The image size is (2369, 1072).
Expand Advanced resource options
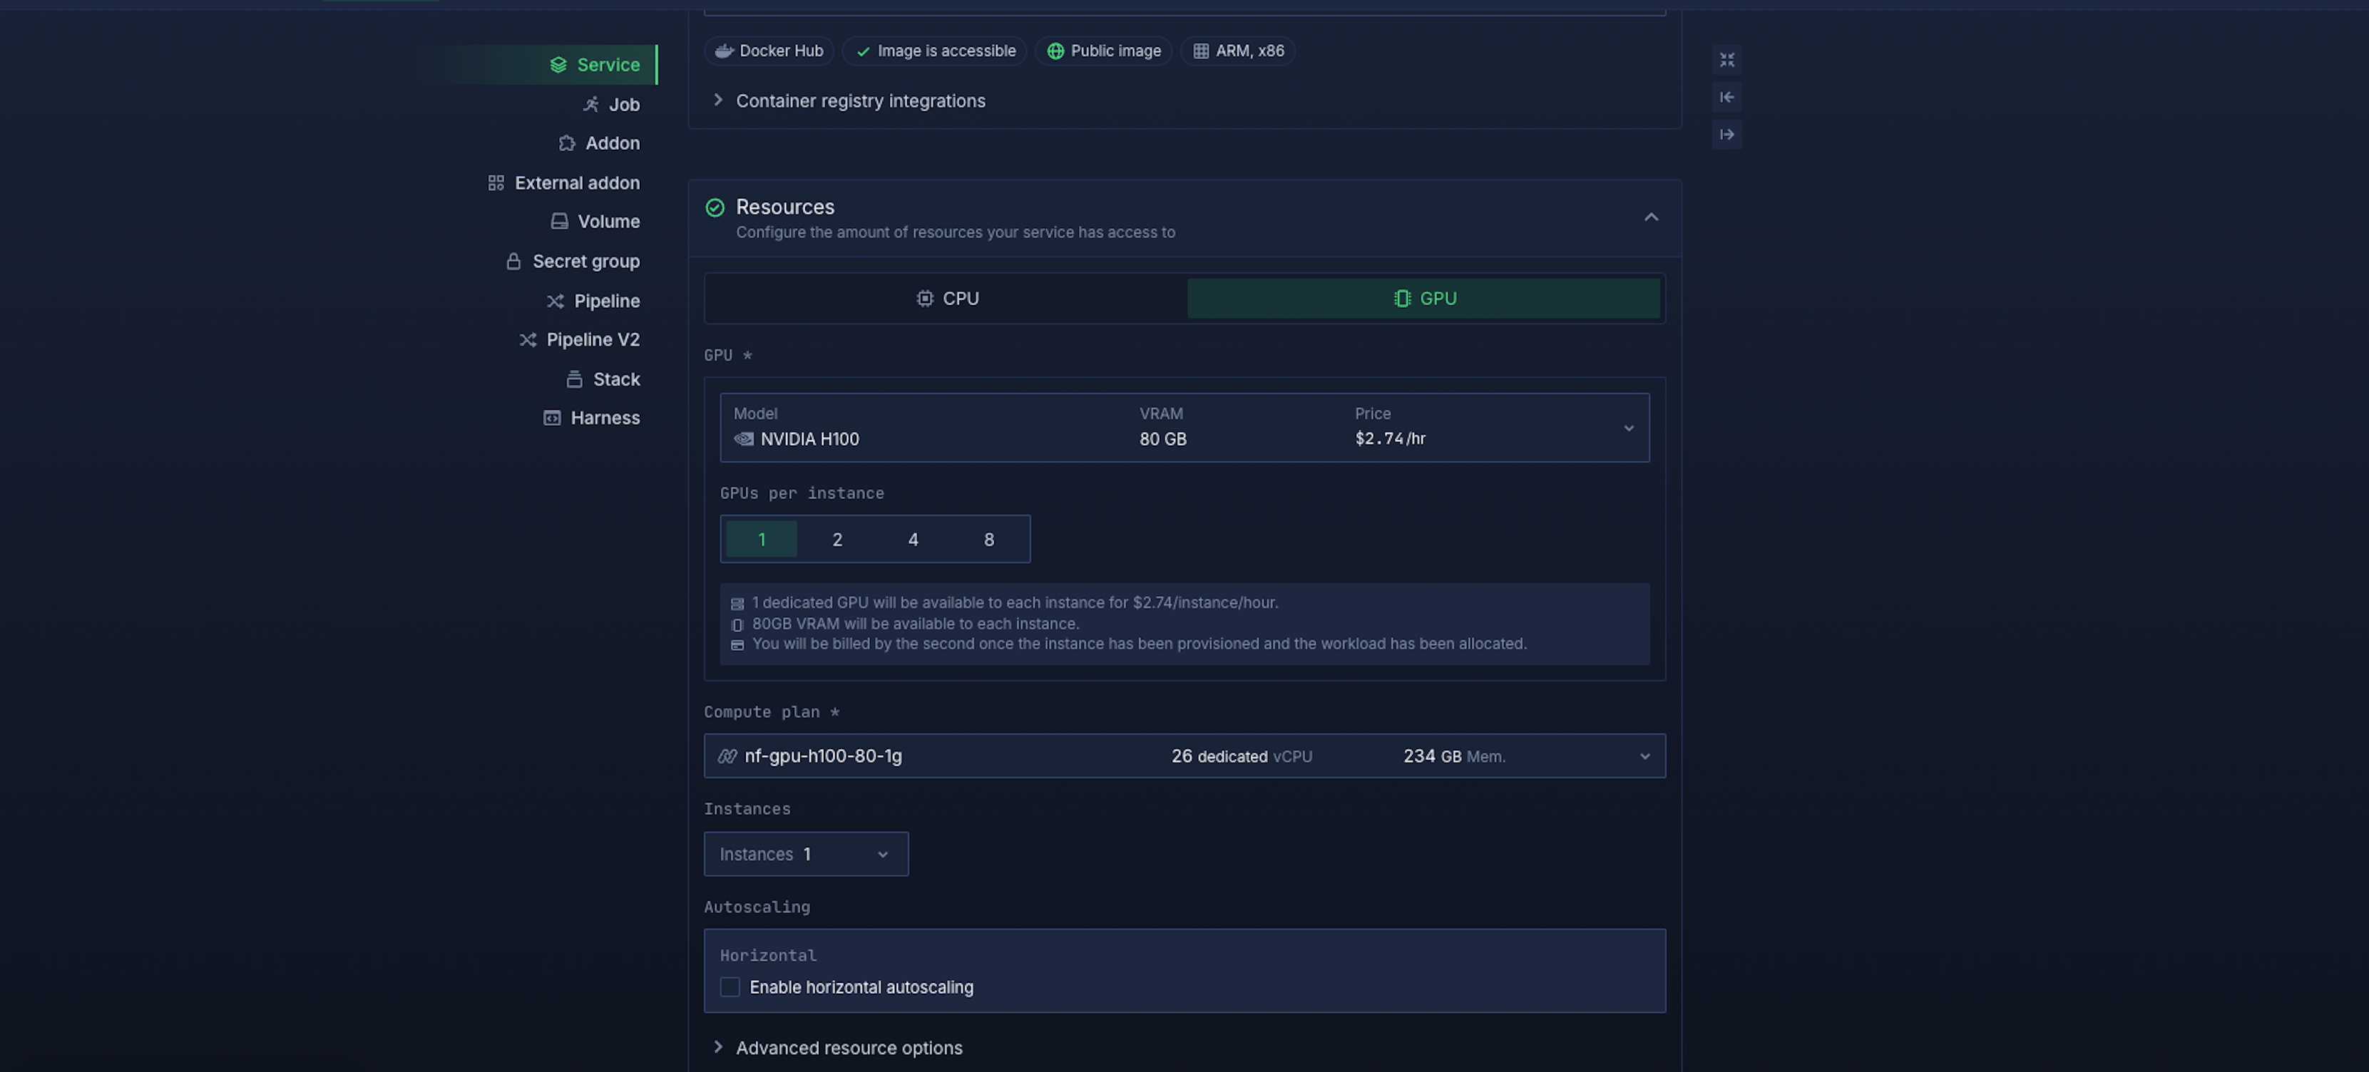(838, 1048)
